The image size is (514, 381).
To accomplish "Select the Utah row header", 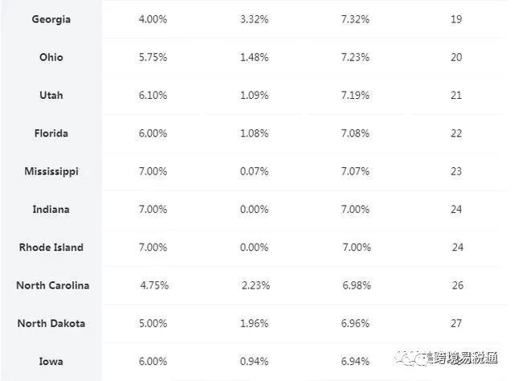I will (52, 95).
